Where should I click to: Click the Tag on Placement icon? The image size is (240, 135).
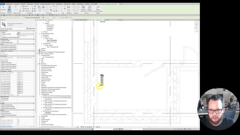98,7
